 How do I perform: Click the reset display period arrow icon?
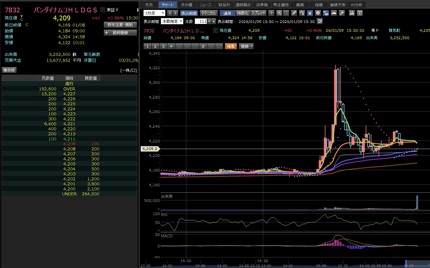[x=320, y=21]
